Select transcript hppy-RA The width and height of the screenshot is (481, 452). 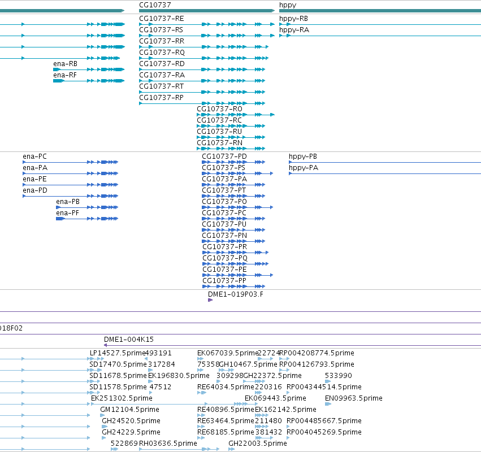(x=294, y=30)
